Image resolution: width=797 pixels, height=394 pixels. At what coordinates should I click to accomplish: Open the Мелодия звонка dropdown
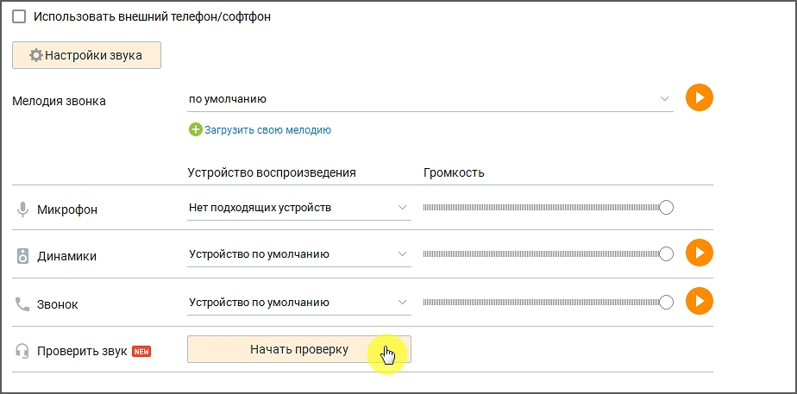pos(430,99)
